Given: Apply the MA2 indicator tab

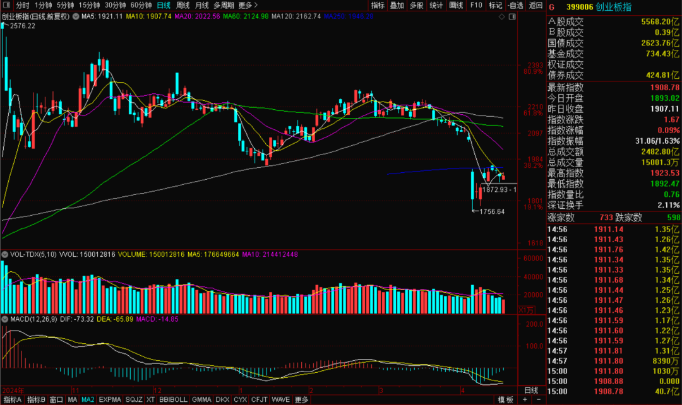Looking at the screenshot, I should tap(88, 400).
